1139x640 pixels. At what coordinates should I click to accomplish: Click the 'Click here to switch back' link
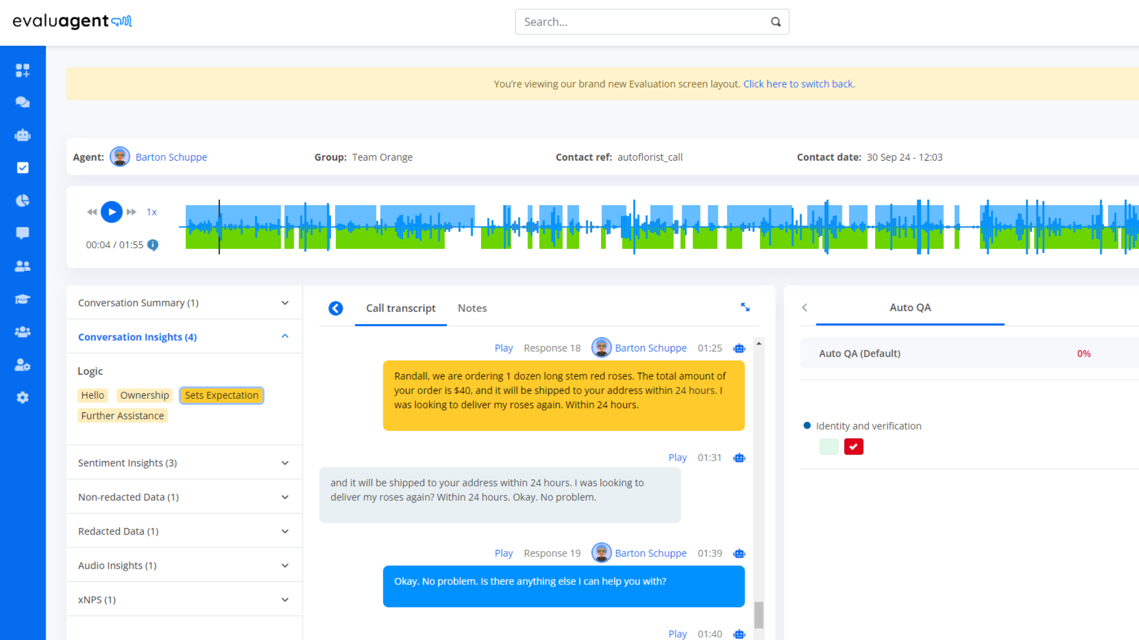799,84
